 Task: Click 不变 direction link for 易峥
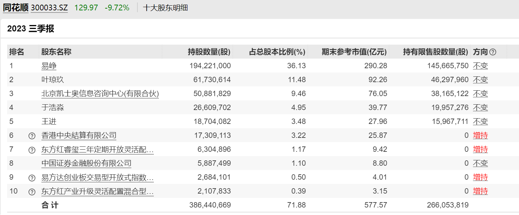coord(480,66)
